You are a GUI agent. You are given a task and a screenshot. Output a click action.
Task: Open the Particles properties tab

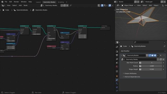(117, 84)
